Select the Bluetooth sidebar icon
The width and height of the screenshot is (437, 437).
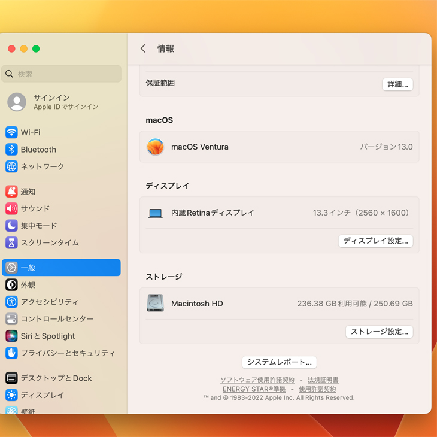click(x=11, y=150)
